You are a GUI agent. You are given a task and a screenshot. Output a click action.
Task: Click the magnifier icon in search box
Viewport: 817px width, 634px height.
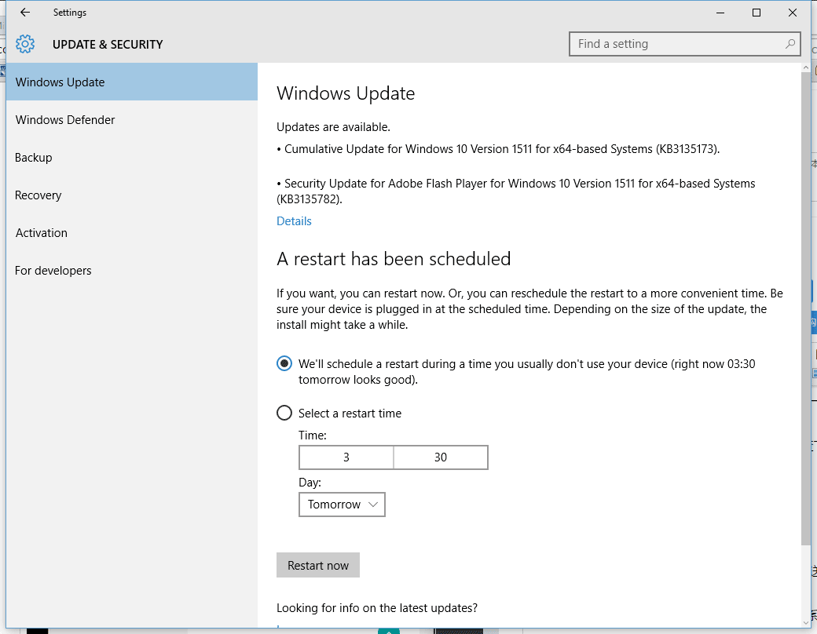tap(790, 44)
